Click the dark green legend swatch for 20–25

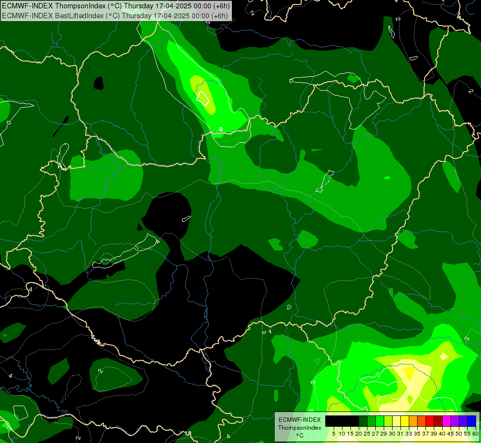tap(363, 421)
